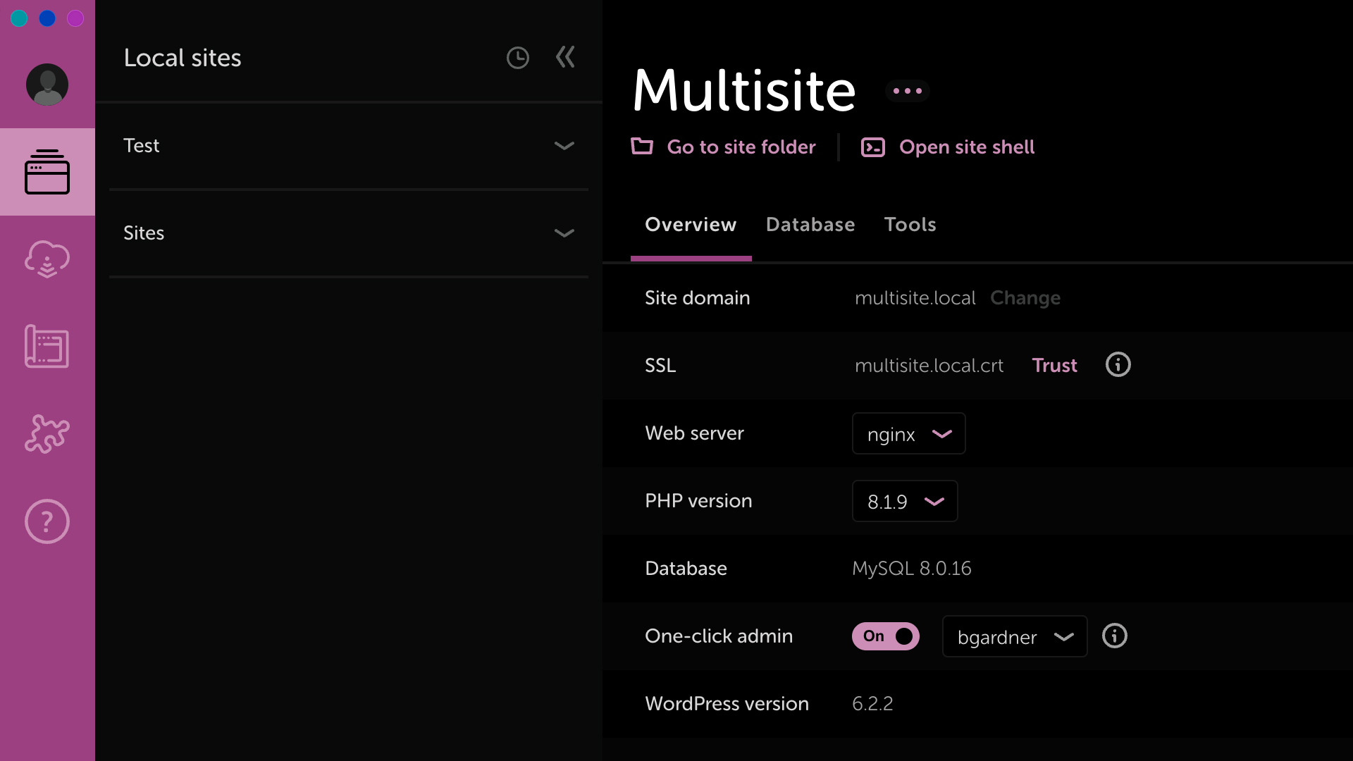The height and width of the screenshot is (761, 1353).
Task: Change the web server from nginx
Action: click(908, 434)
